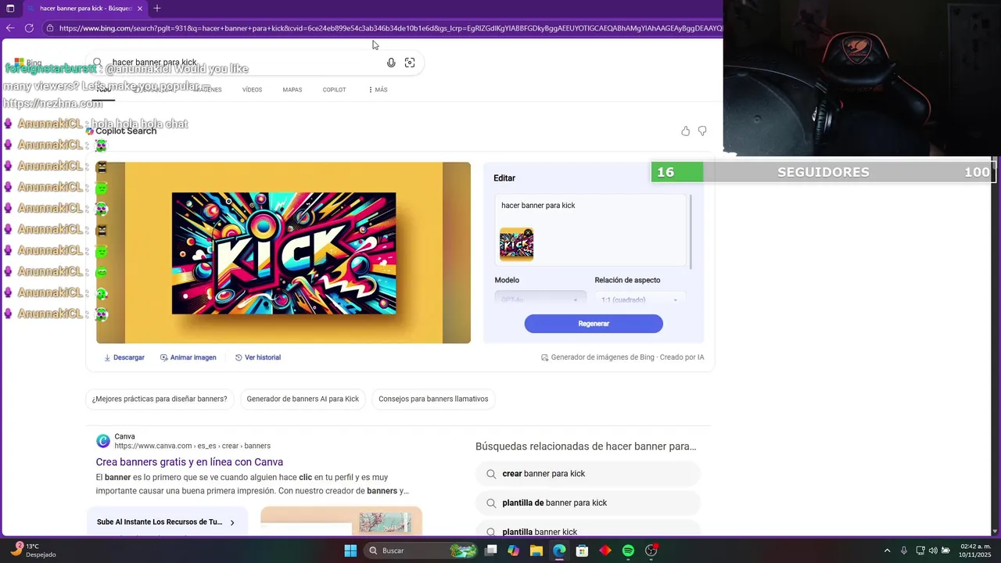Open OBS Studio from the taskbar
The height and width of the screenshot is (563, 1001).
pos(651,550)
